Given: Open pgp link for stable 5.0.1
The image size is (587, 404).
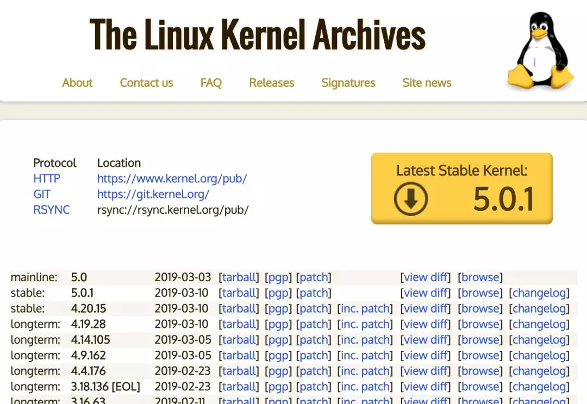Looking at the screenshot, I should click(x=278, y=293).
